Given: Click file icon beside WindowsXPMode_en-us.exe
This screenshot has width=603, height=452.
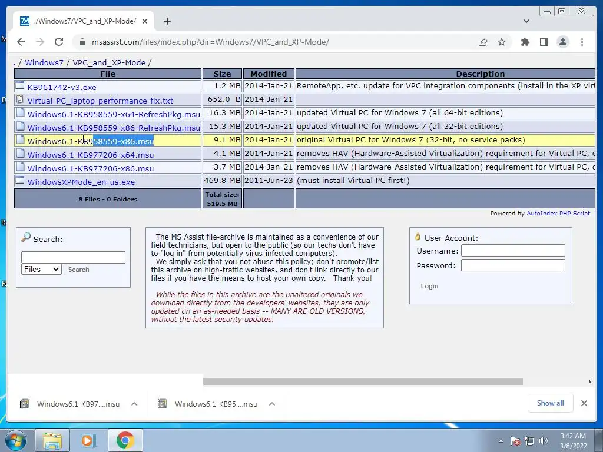Looking at the screenshot, I should pos(20,180).
